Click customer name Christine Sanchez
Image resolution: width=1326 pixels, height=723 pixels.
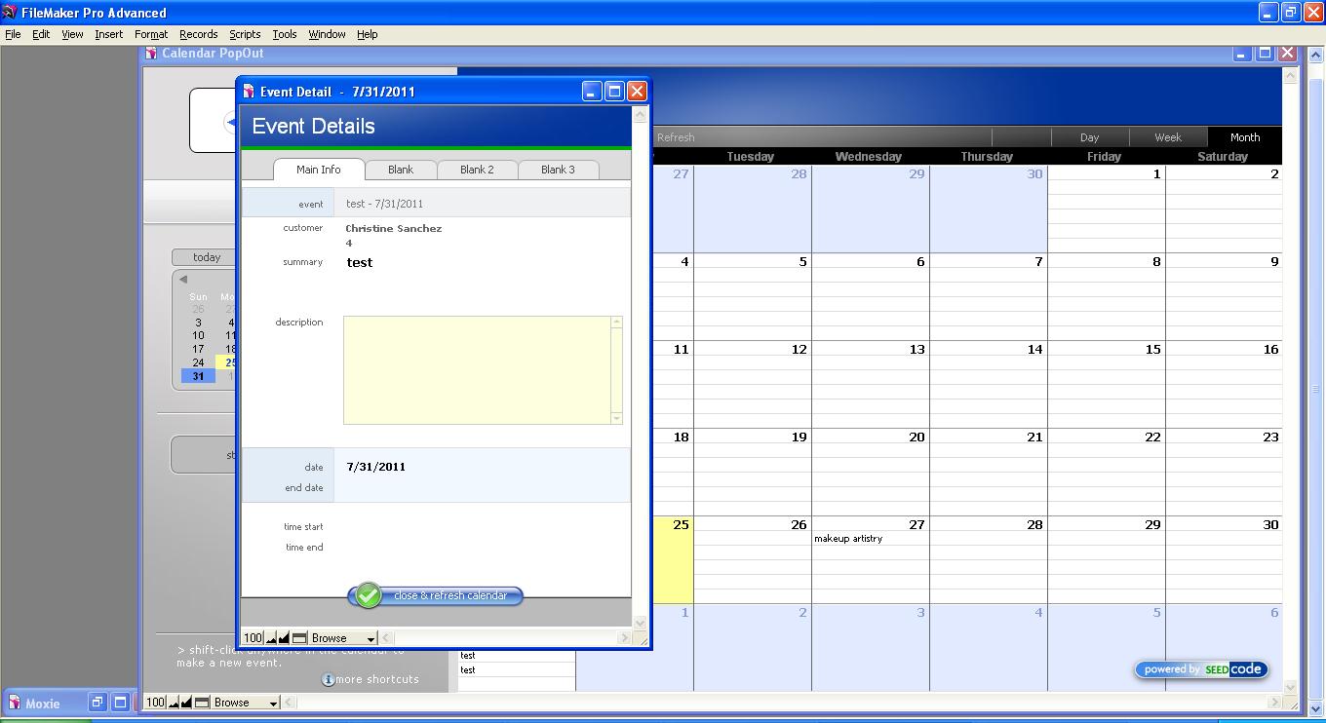point(394,228)
